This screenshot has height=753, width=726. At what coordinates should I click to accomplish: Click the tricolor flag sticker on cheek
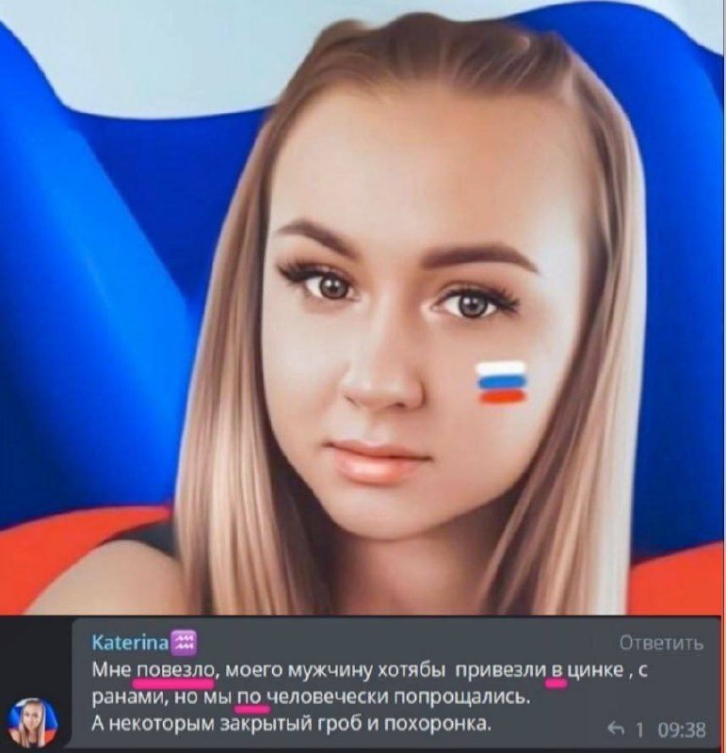(x=501, y=382)
